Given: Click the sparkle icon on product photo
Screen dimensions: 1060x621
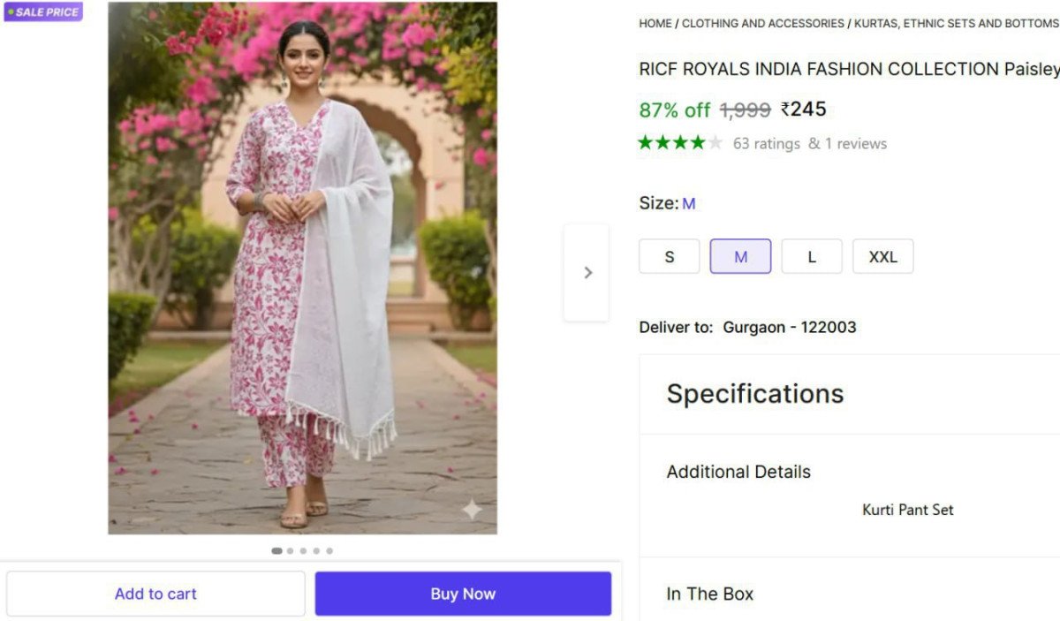Looking at the screenshot, I should (473, 509).
